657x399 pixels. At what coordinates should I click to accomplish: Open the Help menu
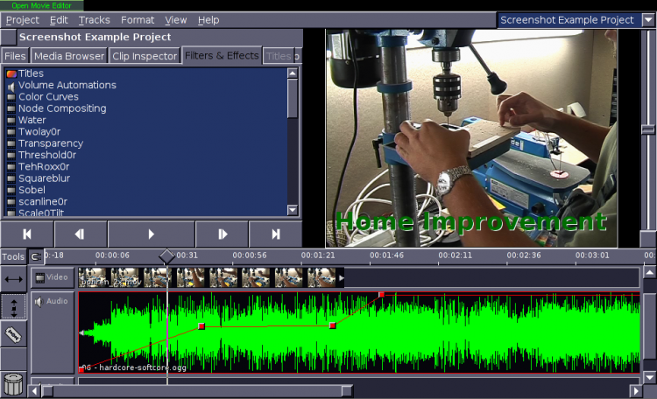208,20
